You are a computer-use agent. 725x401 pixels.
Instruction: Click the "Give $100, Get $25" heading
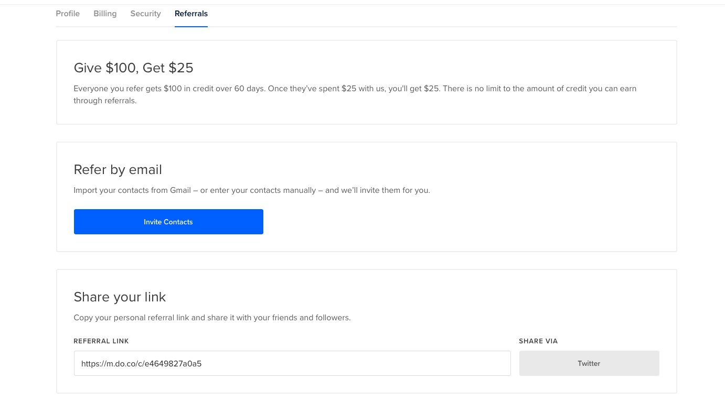tap(133, 68)
